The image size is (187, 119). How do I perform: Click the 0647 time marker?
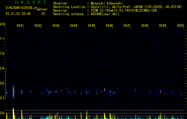(x=127, y=26)
